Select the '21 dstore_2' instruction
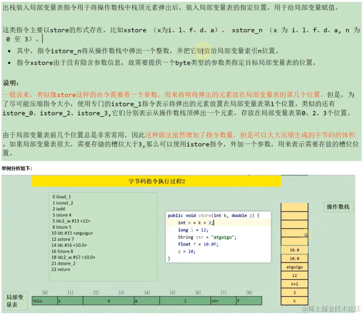Image resolution: width=363 pixels, height=315 pixels. click(x=63, y=263)
